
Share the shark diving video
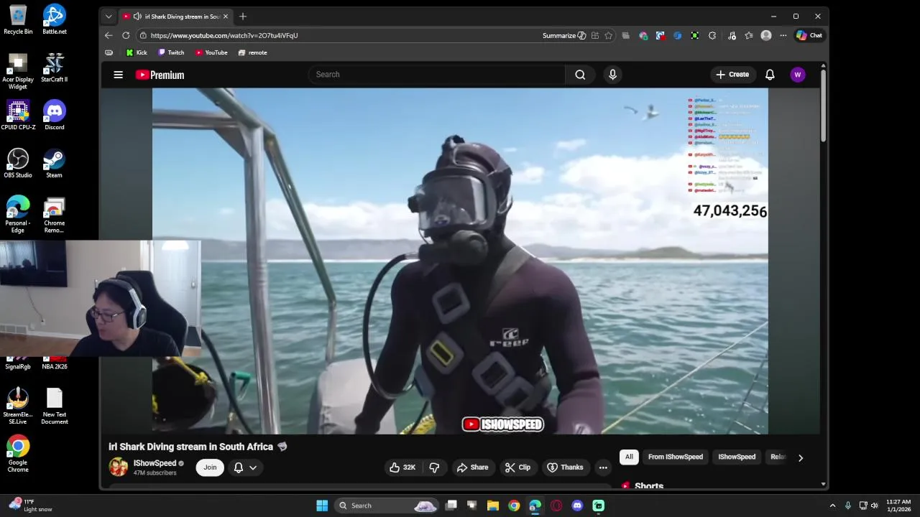(x=472, y=467)
